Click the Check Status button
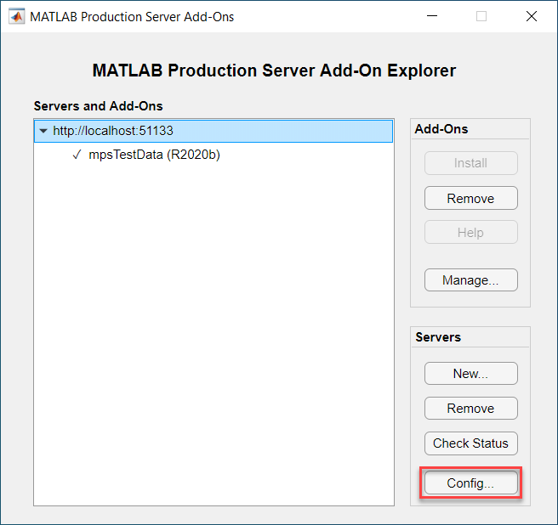Image resolution: width=558 pixels, height=525 pixels. coord(471,443)
